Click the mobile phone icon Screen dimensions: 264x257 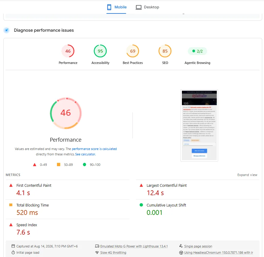pyautogui.click(x=109, y=7)
